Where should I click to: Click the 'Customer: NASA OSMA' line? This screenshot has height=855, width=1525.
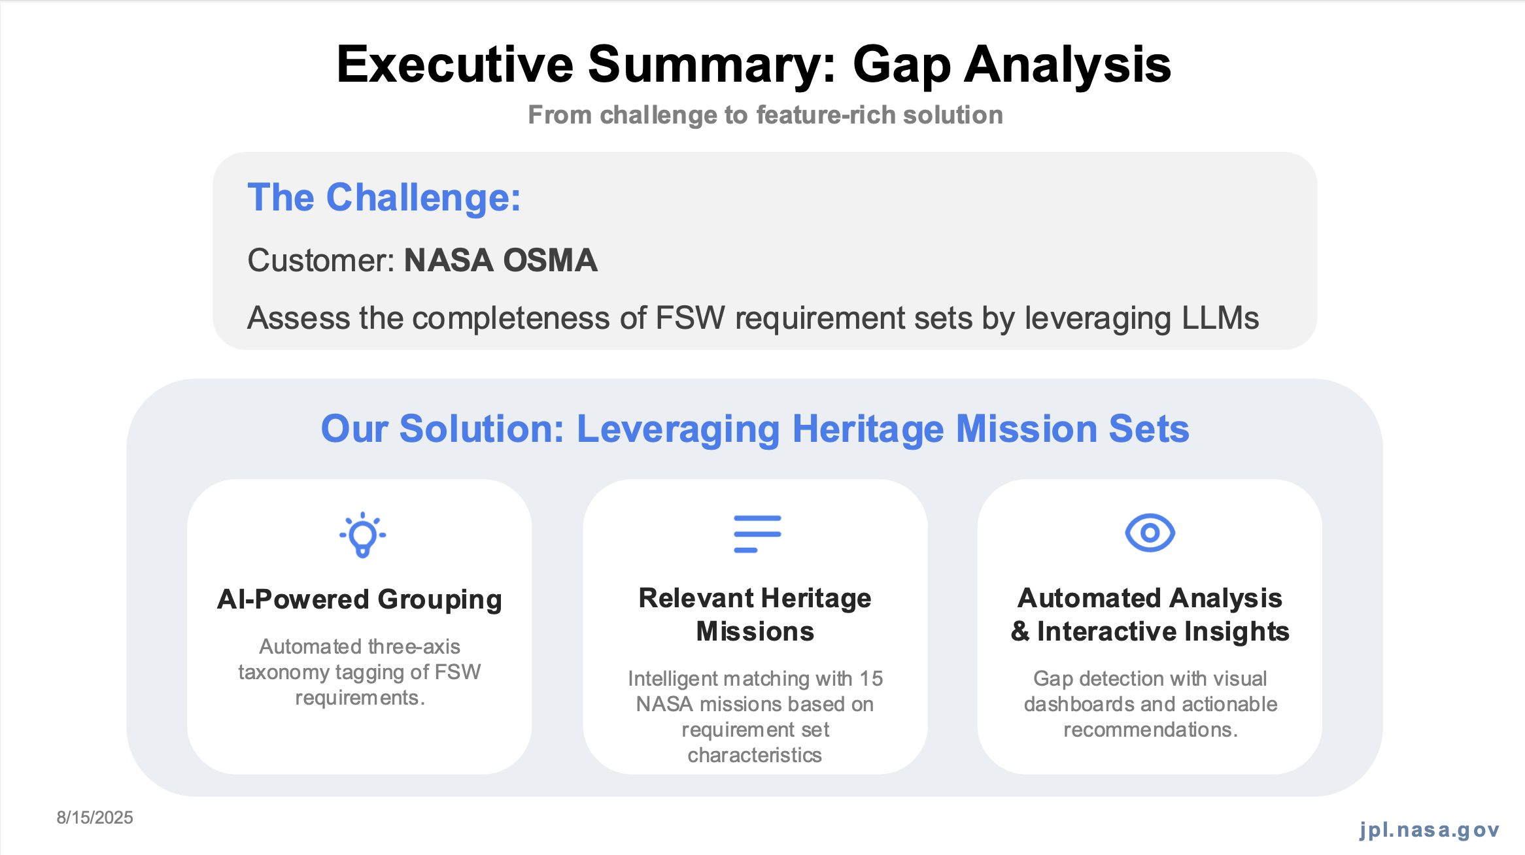pyautogui.click(x=422, y=260)
